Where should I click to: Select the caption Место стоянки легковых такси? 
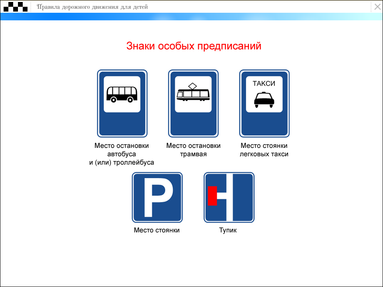(264, 150)
